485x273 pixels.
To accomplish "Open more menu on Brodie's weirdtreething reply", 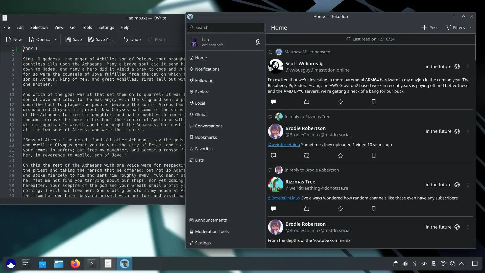I will coord(468,131).
